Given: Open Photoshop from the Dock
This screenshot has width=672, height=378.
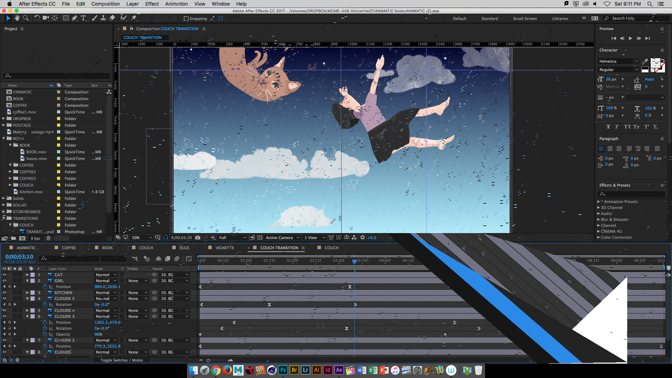Looking at the screenshot, I should [x=283, y=370].
